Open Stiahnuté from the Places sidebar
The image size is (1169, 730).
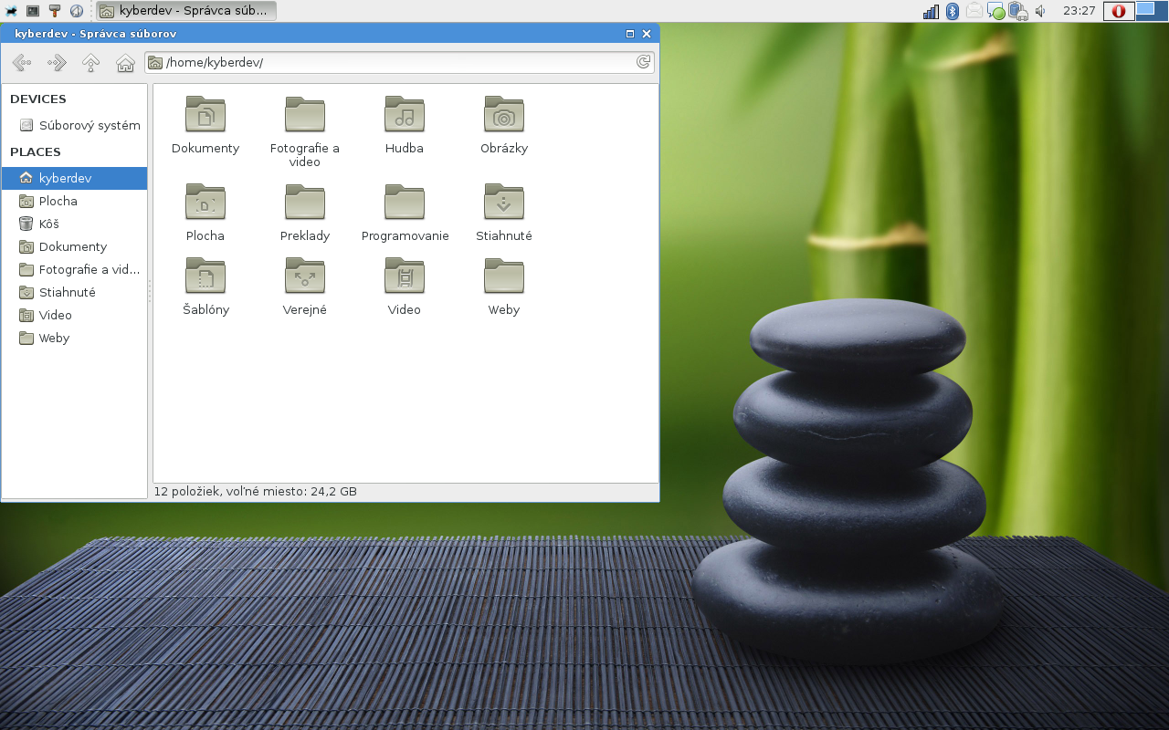[x=74, y=292]
